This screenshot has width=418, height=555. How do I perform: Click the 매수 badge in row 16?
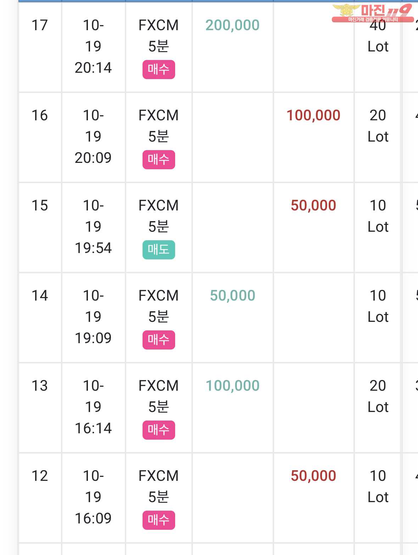tap(159, 160)
